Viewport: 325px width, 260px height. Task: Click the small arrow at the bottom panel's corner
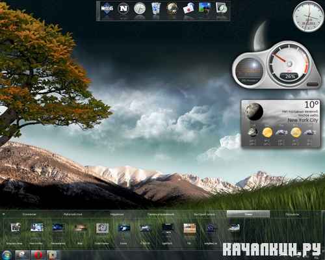coord(3,214)
